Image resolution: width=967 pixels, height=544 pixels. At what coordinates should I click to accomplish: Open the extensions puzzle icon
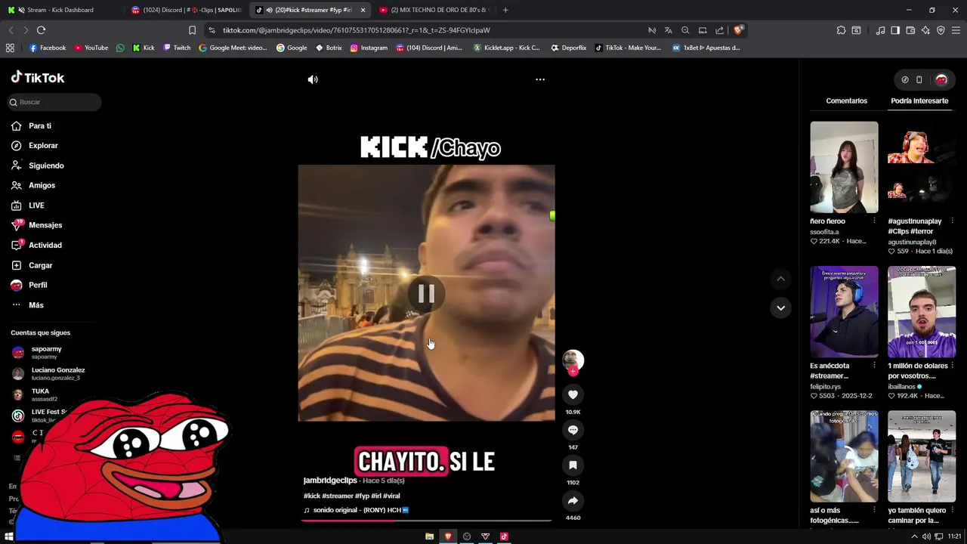pos(841,30)
